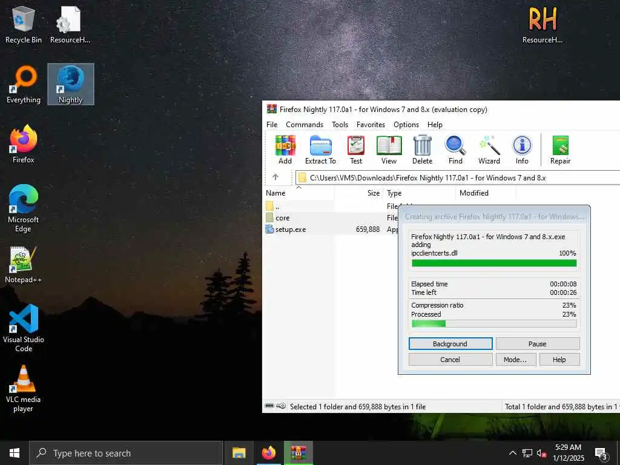Screen dimensions: 620x465
Task: Switch to Firefox in the taskbar
Action: (268, 453)
